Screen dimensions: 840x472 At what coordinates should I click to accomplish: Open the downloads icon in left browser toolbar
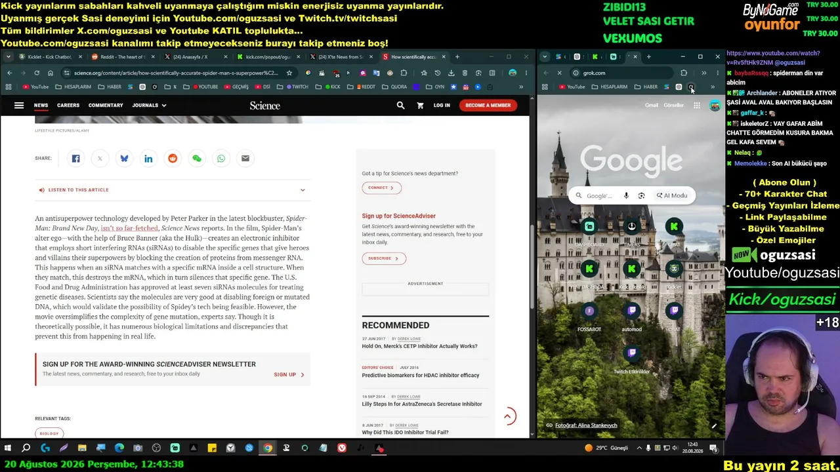click(452, 73)
